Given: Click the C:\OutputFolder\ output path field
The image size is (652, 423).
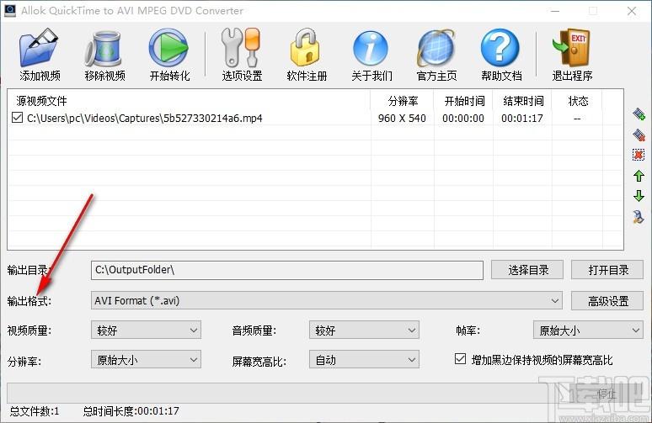Looking at the screenshot, I should coord(287,270).
